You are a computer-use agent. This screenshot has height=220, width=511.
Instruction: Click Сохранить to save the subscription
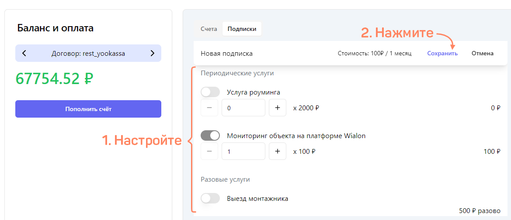(x=442, y=53)
